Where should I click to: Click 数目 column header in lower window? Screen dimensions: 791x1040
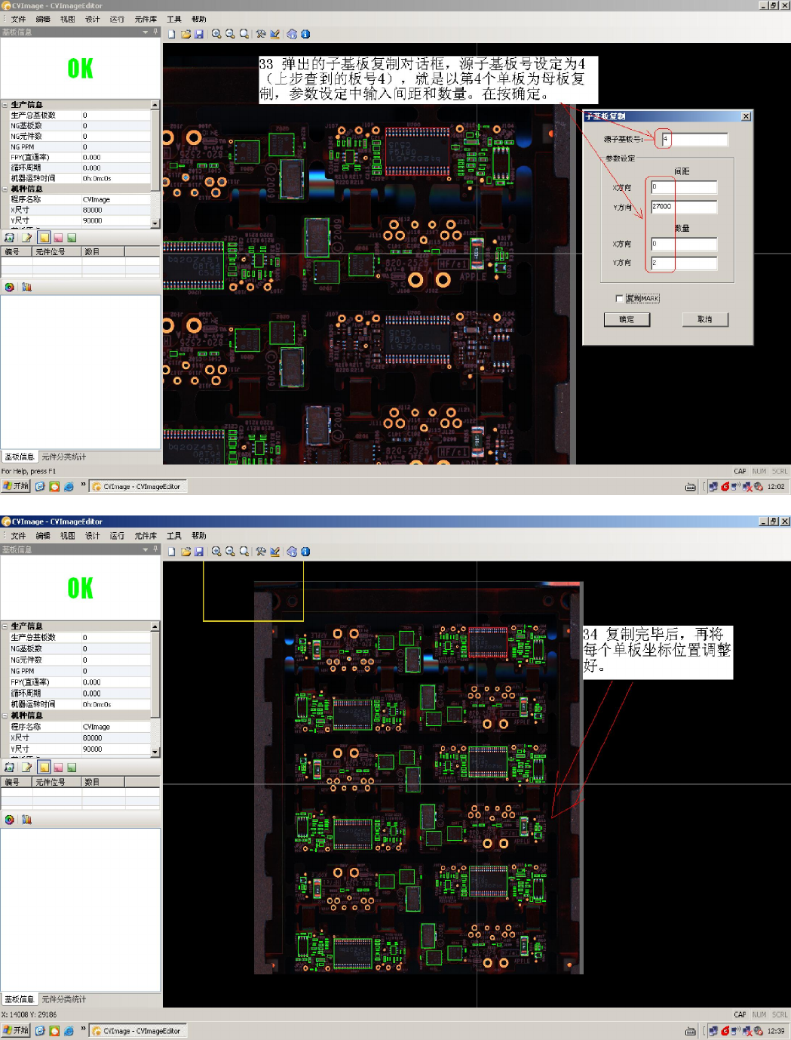[103, 783]
